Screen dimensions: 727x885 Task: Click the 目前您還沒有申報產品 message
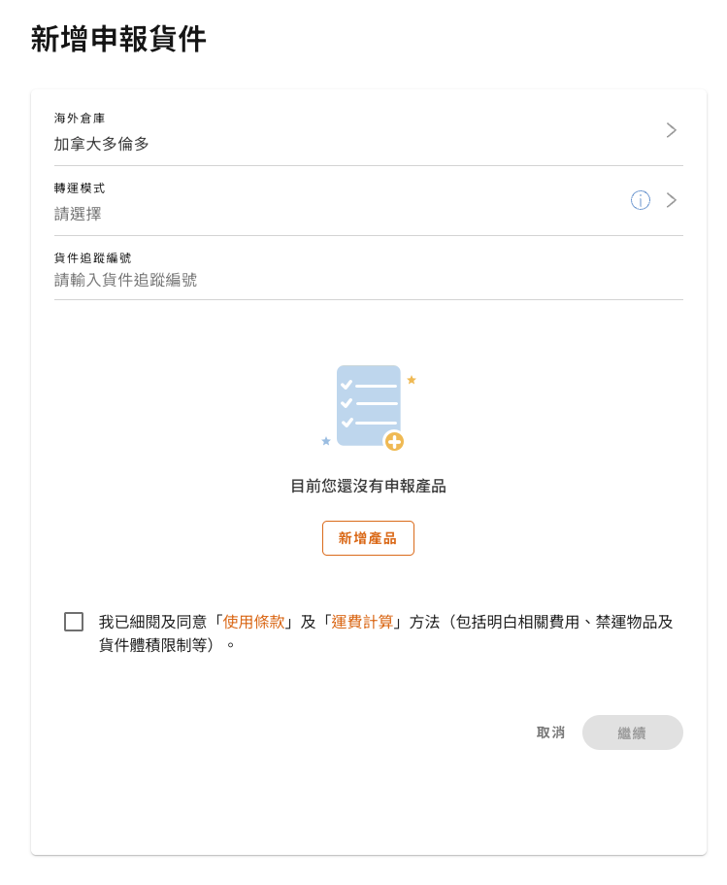(x=368, y=486)
